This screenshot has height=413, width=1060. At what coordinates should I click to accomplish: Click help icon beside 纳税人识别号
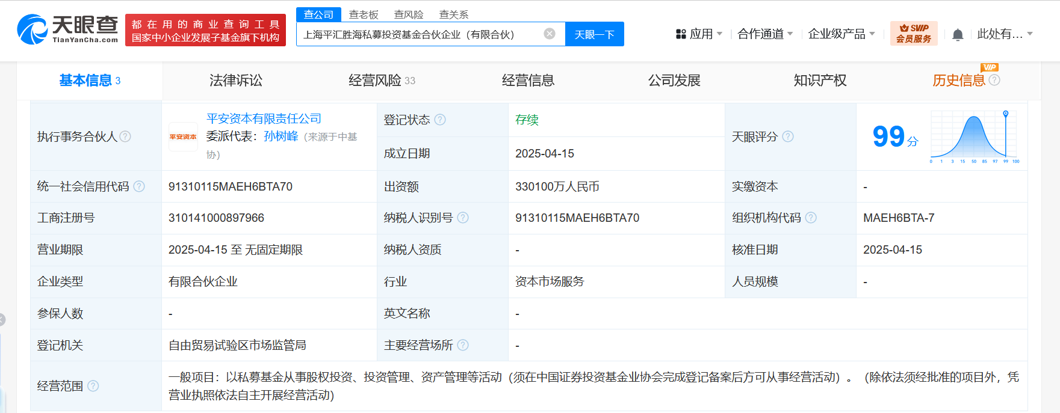click(x=463, y=218)
